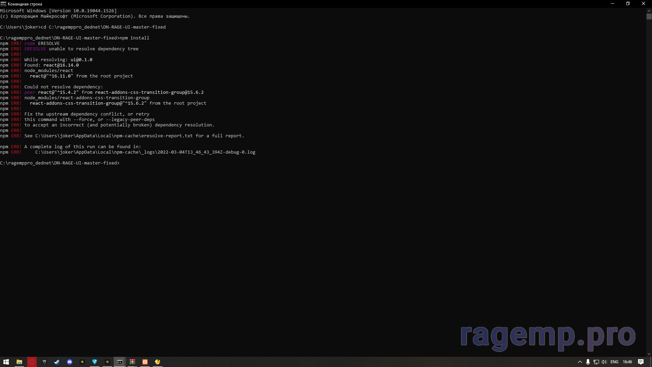Restore down the Command Prompt window

pyautogui.click(x=628, y=4)
